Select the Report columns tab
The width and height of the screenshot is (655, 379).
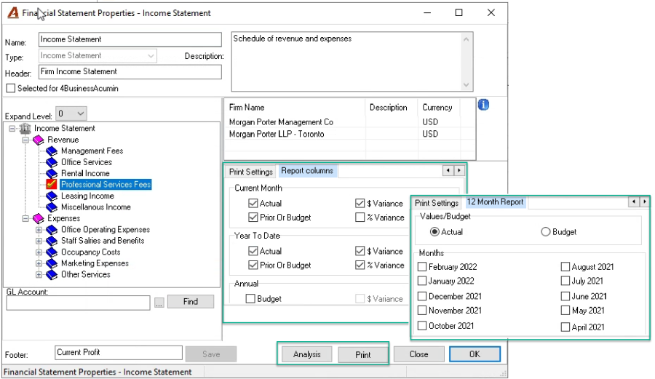[x=307, y=171]
